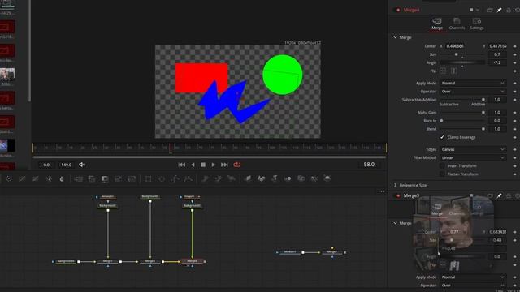Add a Matte Control node from toolbar
520x292 pixels.
105,178
